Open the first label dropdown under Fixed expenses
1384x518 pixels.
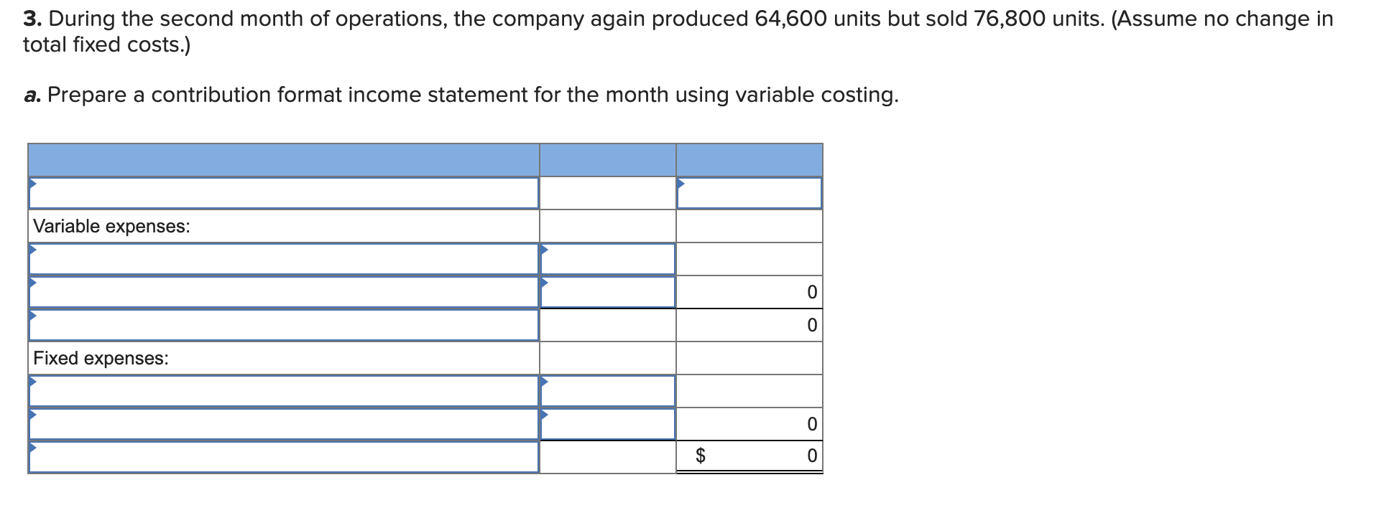click(284, 390)
